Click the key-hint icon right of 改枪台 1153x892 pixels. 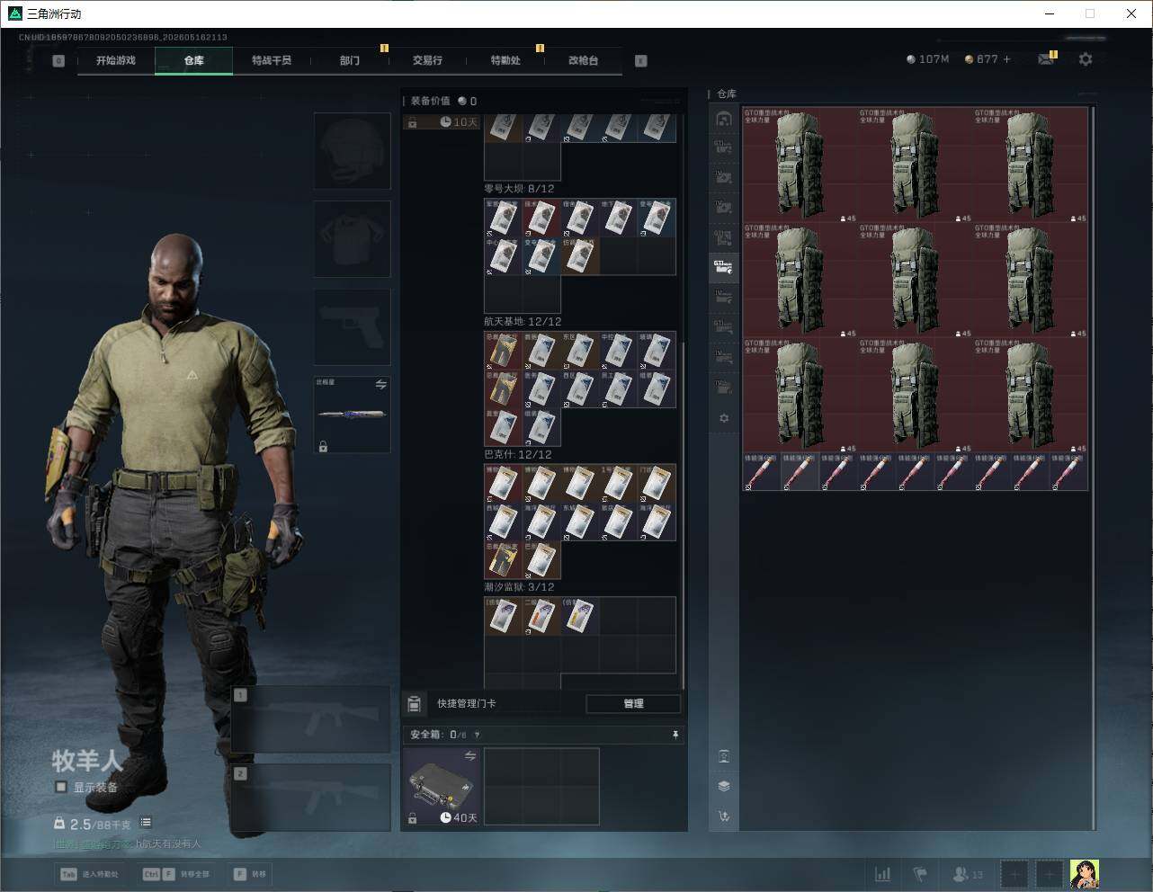(x=641, y=61)
